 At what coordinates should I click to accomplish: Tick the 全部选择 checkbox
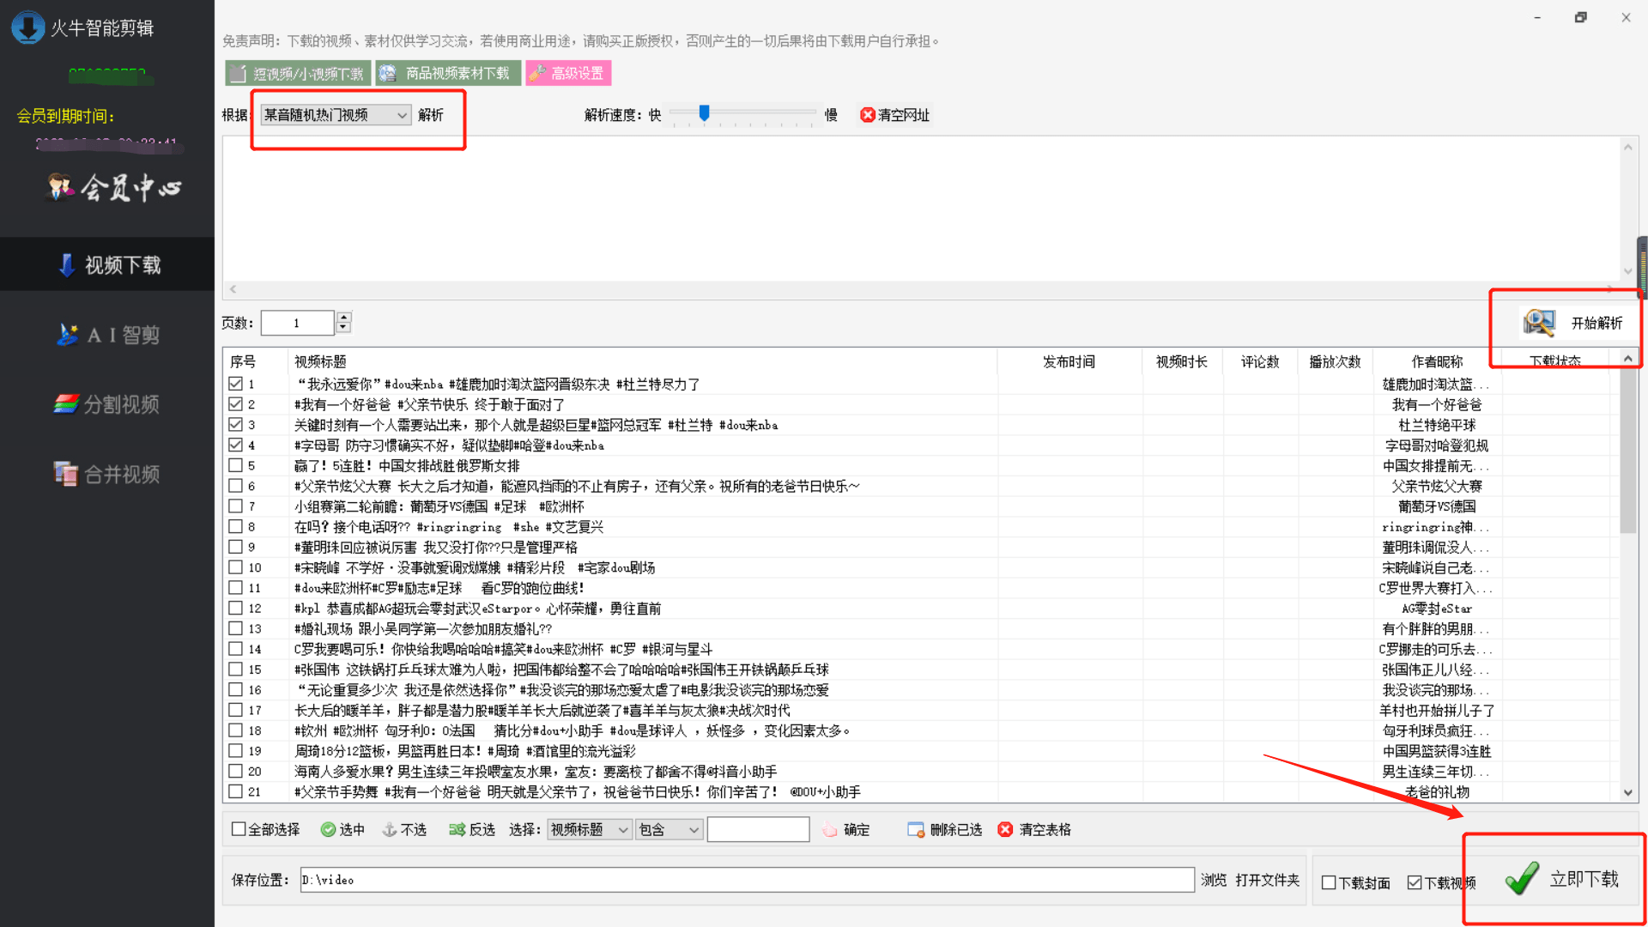239,829
